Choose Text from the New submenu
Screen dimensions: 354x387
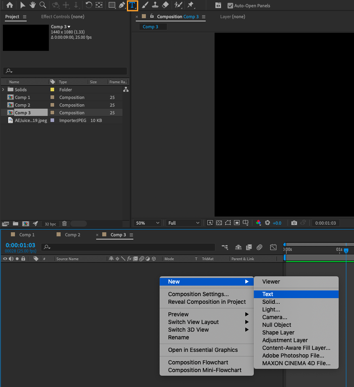tap(296, 294)
